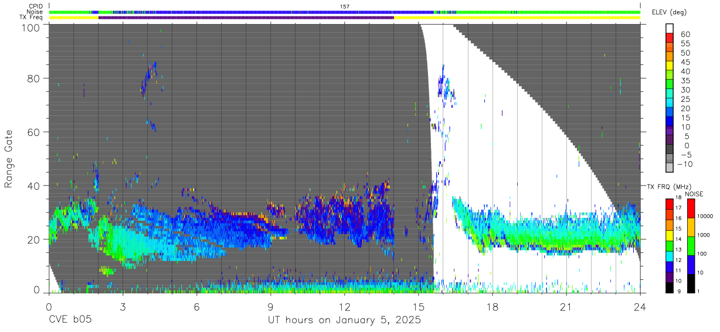This screenshot has height=332, width=720.
Task: Click the "CPID" row label
Action: (35, 6)
